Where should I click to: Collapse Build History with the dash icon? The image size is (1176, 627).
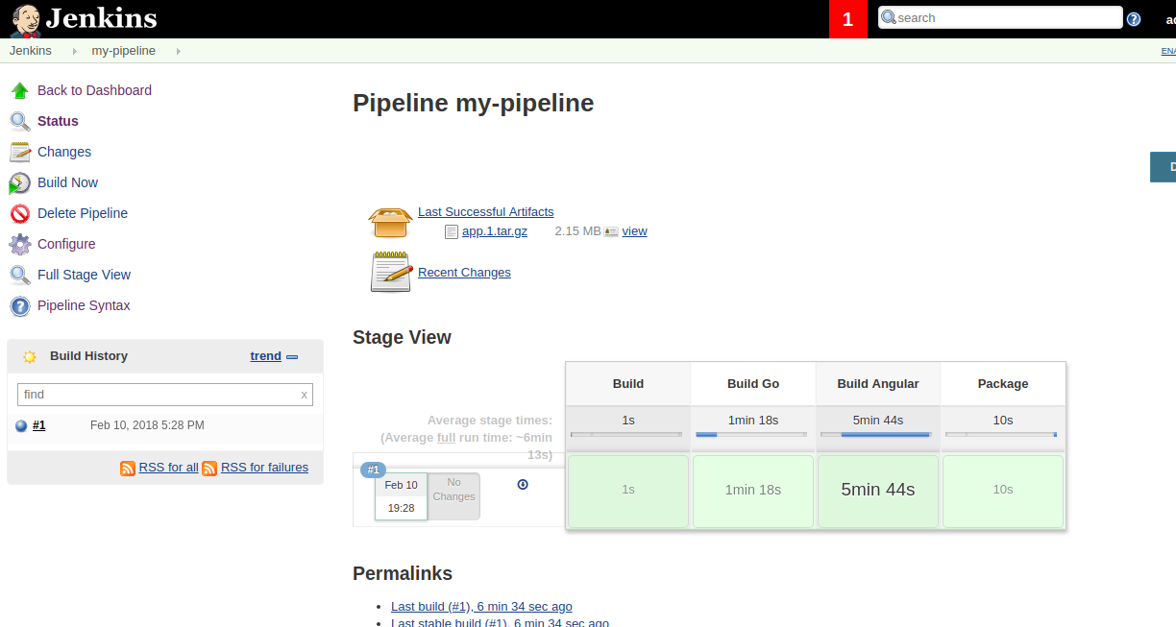292,356
